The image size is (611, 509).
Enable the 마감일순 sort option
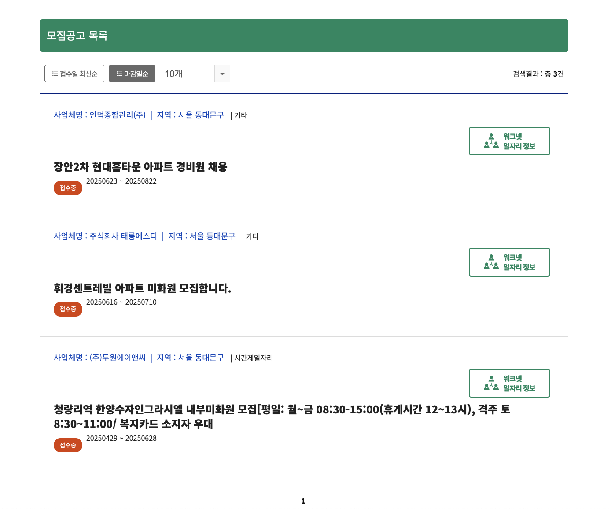pos(132,74)
